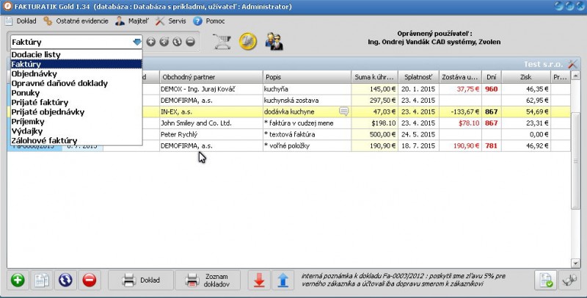Click the Zoznam dokladov print button
Screen dimensions: 587x298
tap(208, 280)
